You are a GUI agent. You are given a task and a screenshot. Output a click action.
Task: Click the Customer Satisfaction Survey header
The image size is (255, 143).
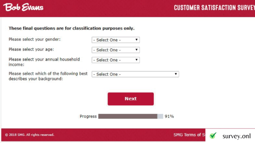click(214, 8)
